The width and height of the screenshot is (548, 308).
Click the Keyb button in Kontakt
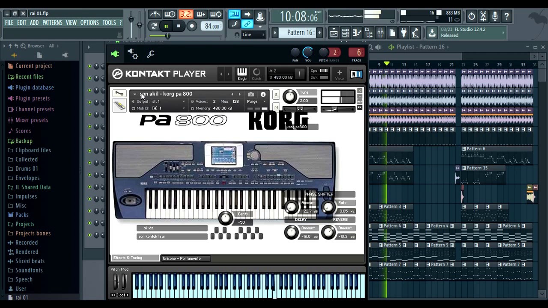pos(242,74)
